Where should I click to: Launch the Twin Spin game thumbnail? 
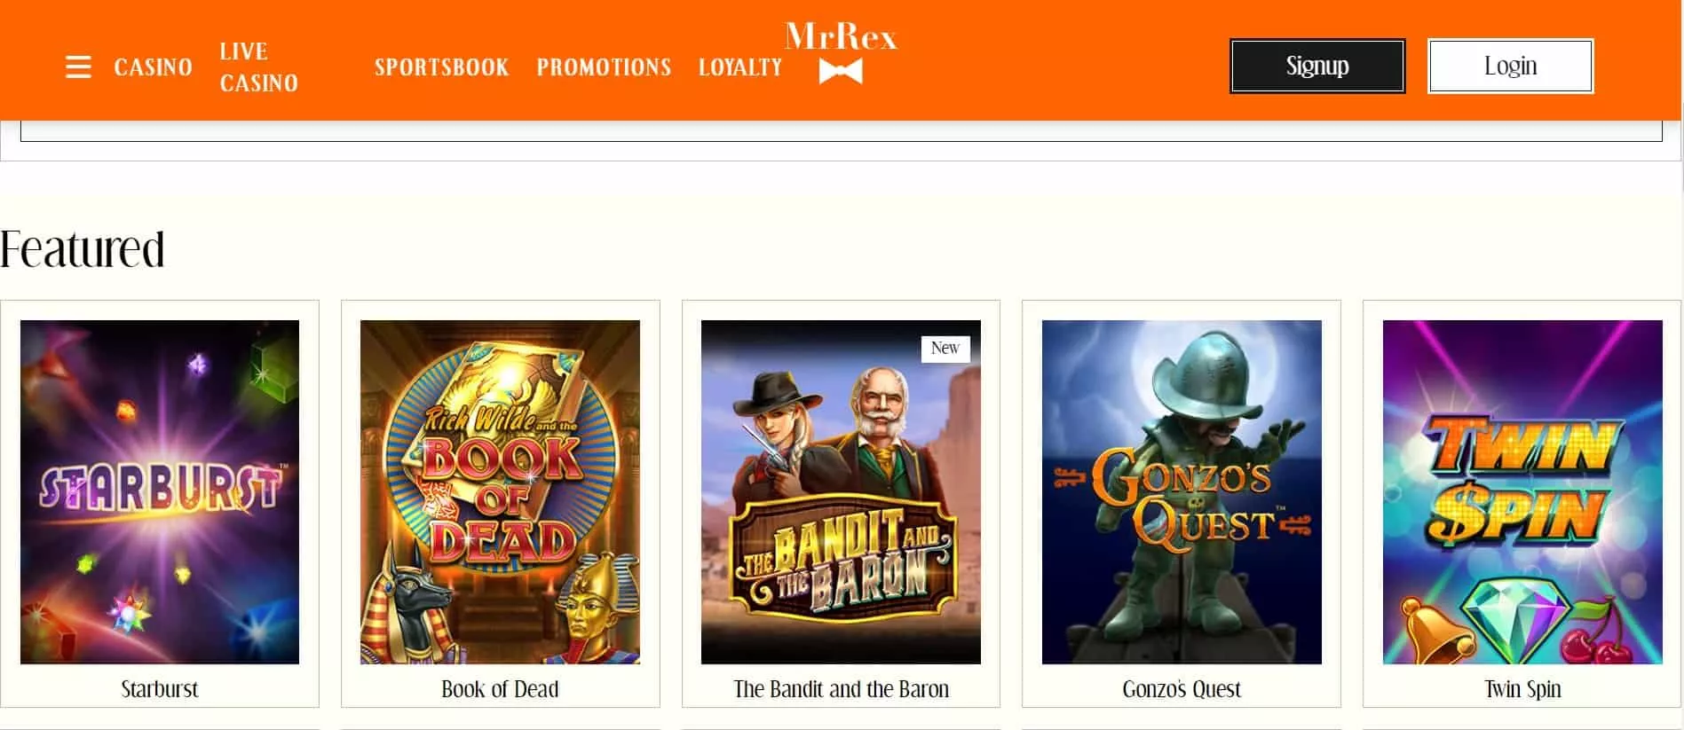[x=1522, y=491]
